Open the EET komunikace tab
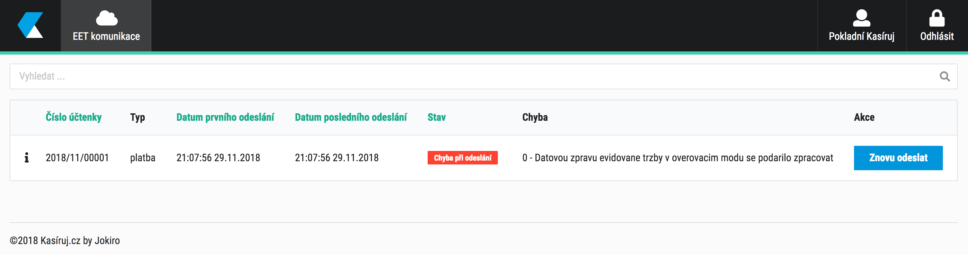Image resolution: width=968 pixels, height=255 pixels. pos(106,25)
